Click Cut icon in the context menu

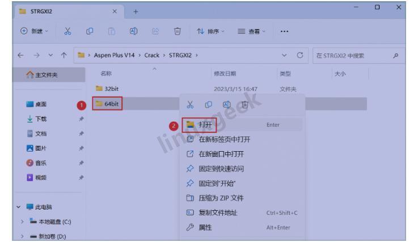[x=190, y=105]
